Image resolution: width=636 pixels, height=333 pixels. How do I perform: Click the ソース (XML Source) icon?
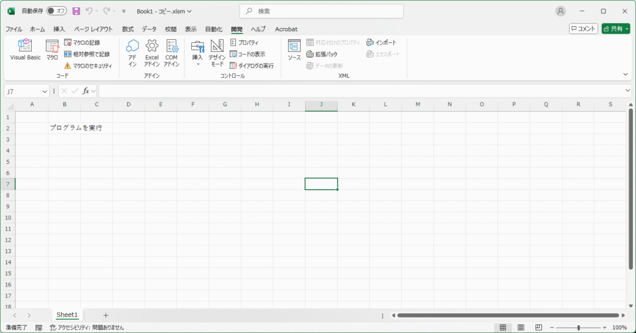coord(294,49)
